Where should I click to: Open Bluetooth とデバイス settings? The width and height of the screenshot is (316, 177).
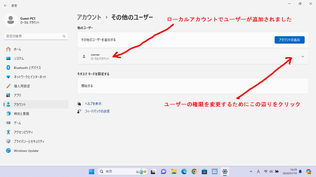[27, 68]
